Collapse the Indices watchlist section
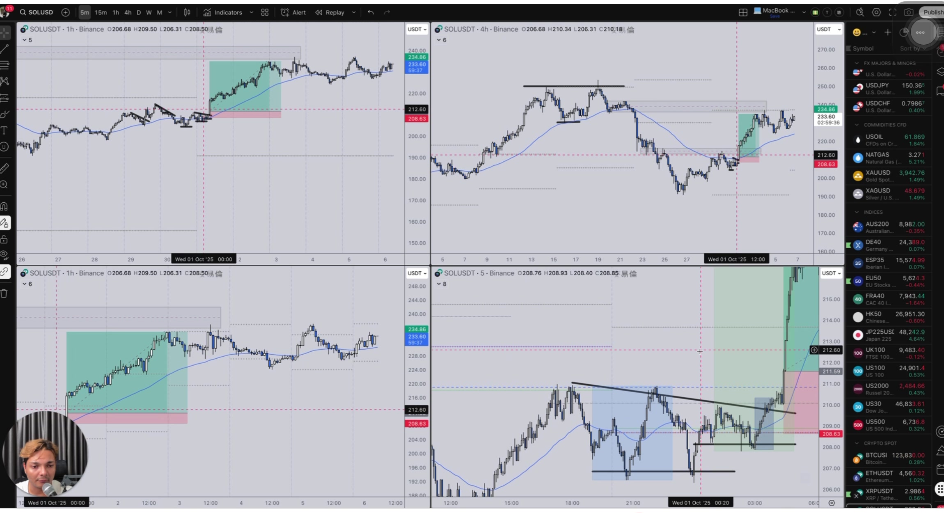This screenshot has width=944, height=513. [x=857, y=212]
